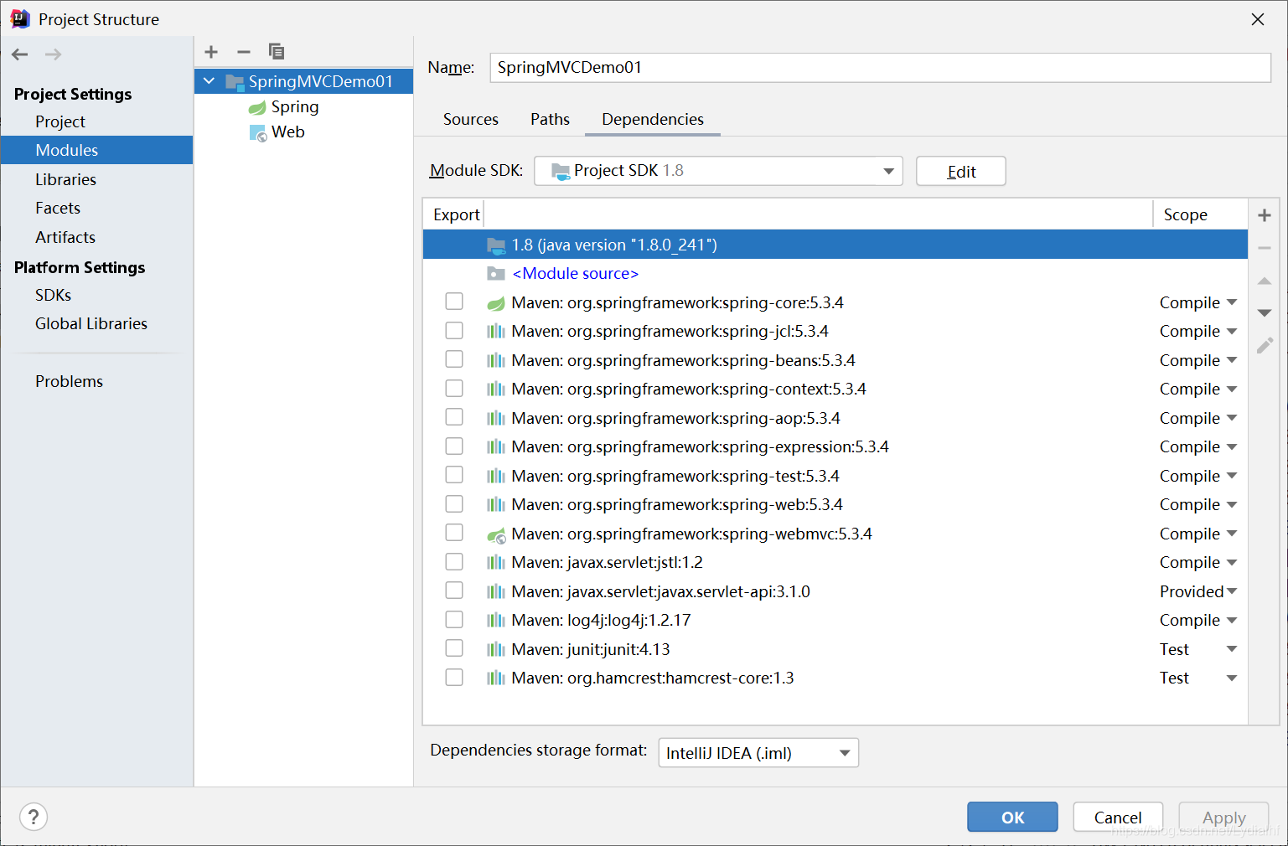Click the SpringMVCDemo01 module folder icon
1288x846 pixels.
click(235, 82)
